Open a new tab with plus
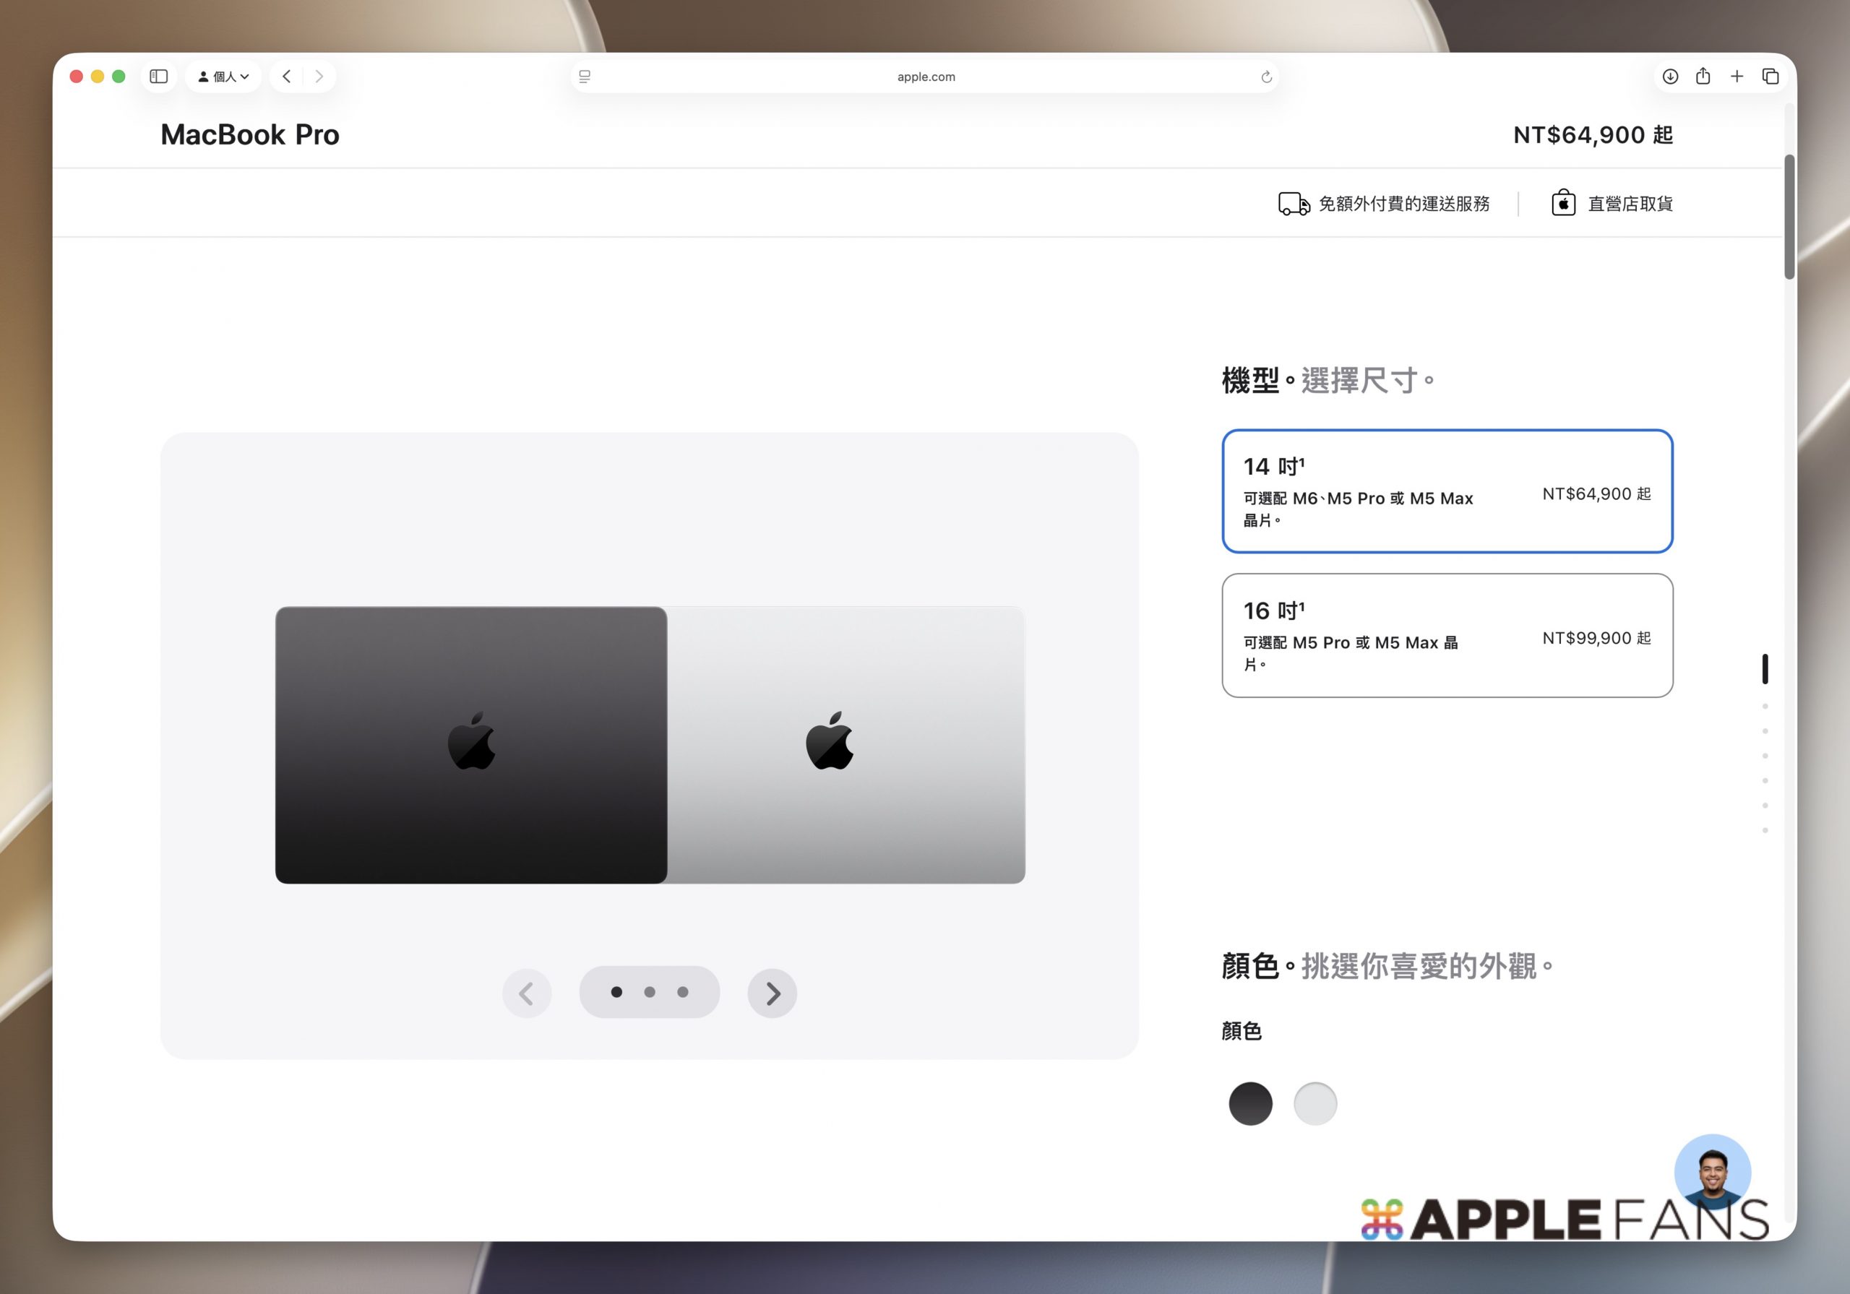The height and width of the screenshot is (1294, 1850). click(x=1737, y=77)
